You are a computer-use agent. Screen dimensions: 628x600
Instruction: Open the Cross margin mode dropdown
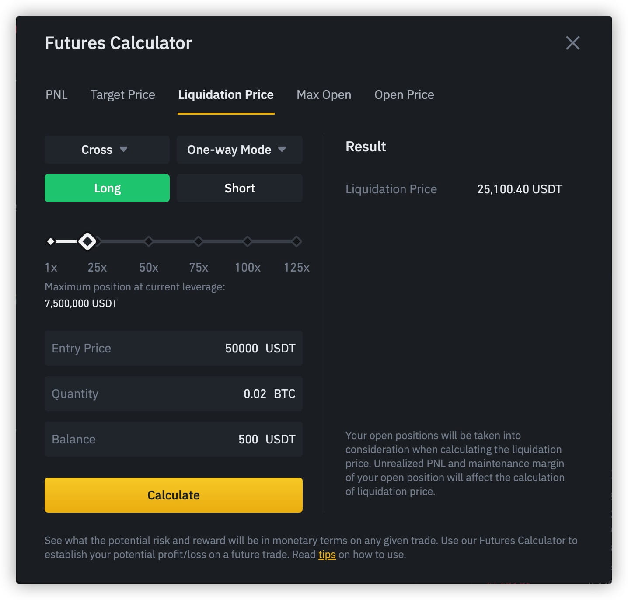coord(107,150)
